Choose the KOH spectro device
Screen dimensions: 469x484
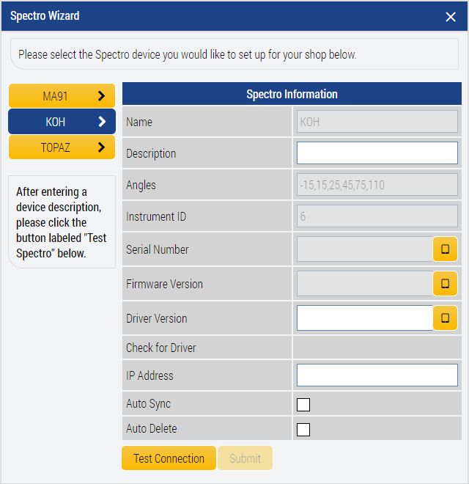(55, 122)
